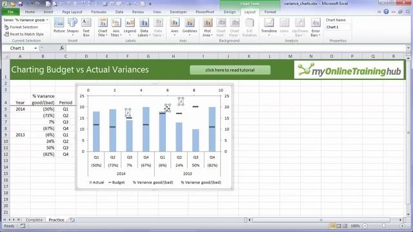Switch to the Review tab
The width and height of the screenshot is (413, 232).
pos(138,12)
